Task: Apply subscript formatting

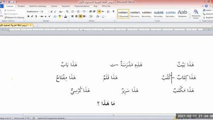Action: coord(46,16)
